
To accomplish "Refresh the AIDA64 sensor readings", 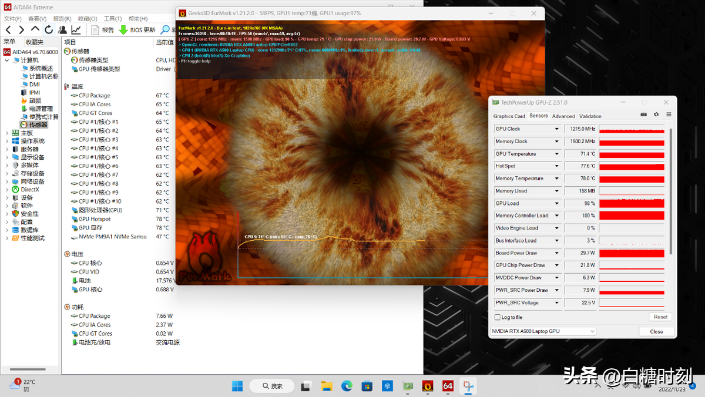I will click(48, 29).
